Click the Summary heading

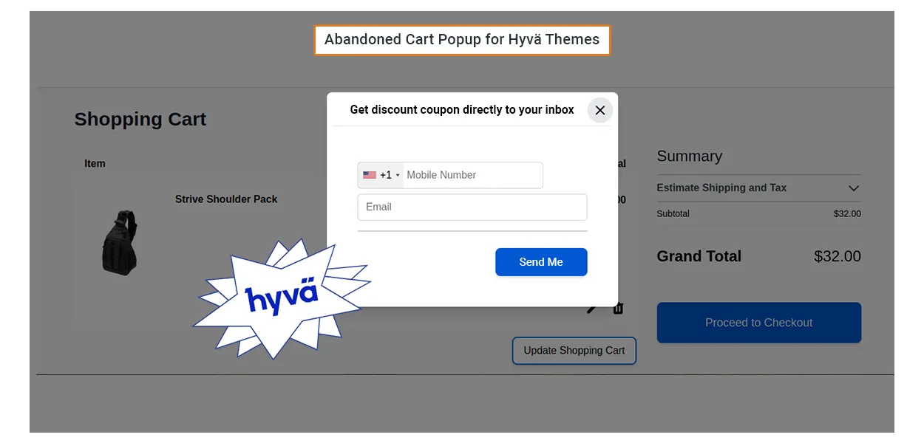(x=689, y=157)
